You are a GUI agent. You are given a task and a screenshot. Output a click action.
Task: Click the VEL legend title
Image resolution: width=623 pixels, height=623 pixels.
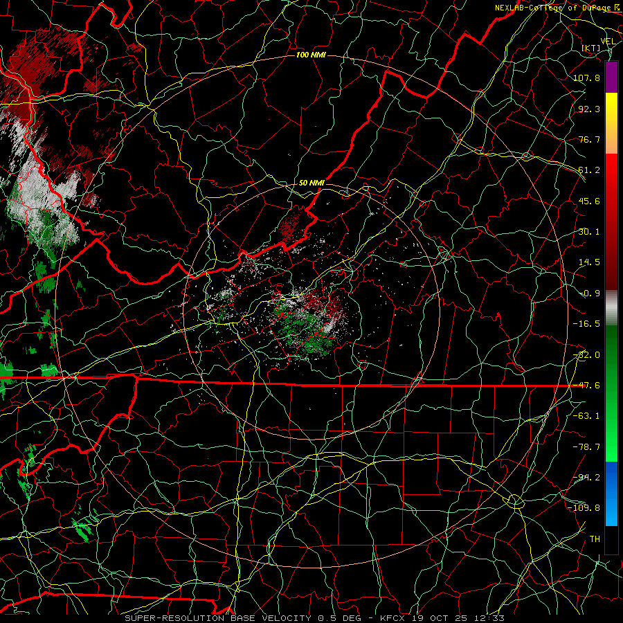point(608,42)
